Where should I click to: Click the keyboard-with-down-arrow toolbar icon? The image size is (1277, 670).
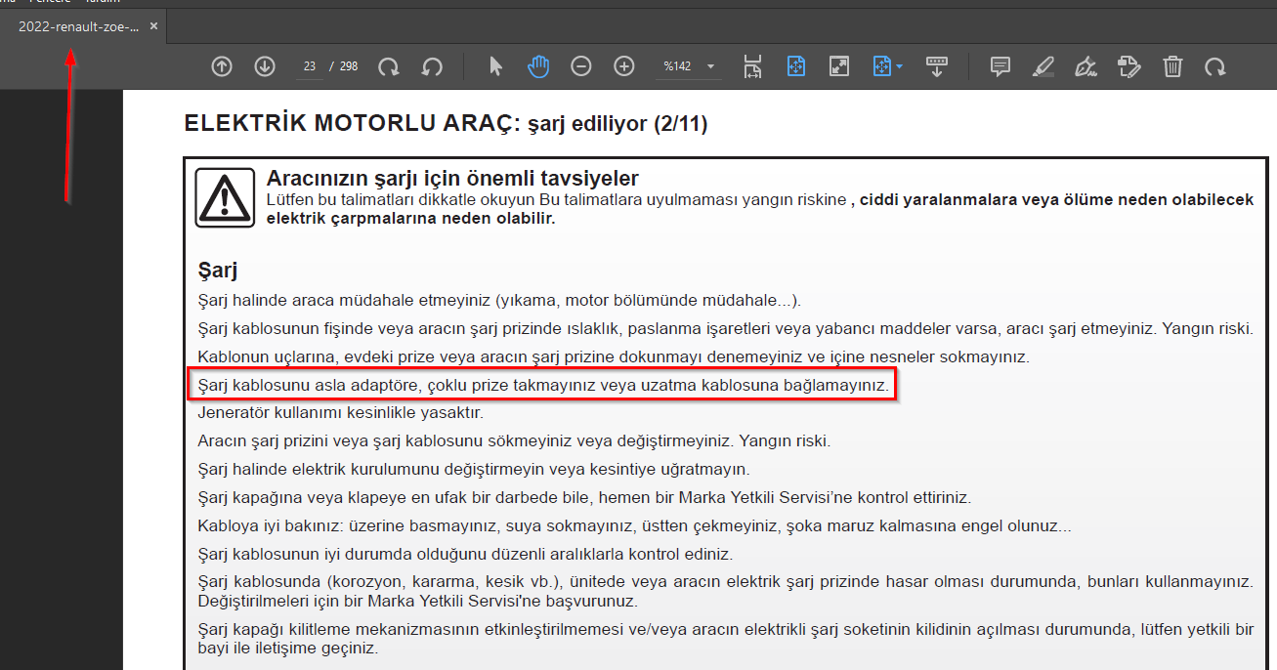[x=937, y=66]
